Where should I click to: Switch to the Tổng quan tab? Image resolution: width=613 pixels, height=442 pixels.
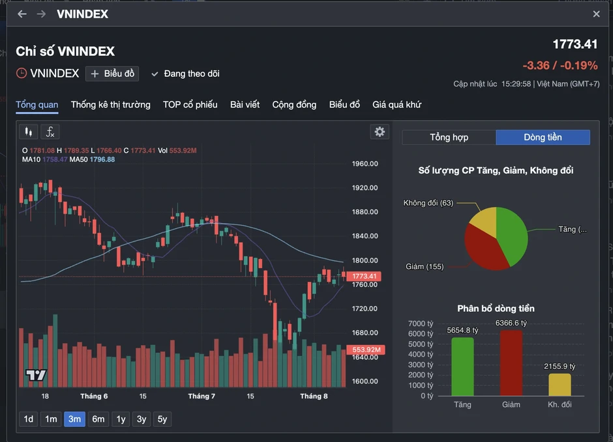tap(37, 105)
